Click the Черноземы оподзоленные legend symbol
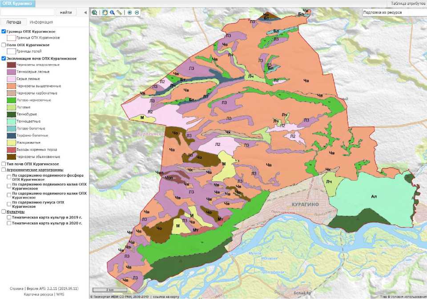427x299 pixels. coord(12,65)
